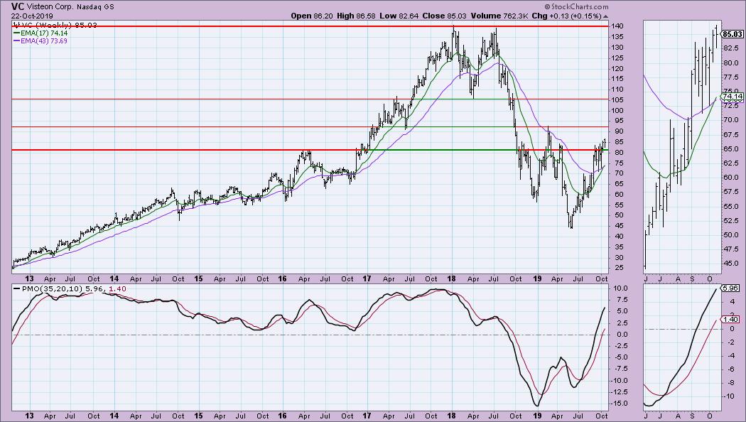Click the VC (Weekly) legend entry
Viewport: 746px width, 422px height.
click(55, 25)
